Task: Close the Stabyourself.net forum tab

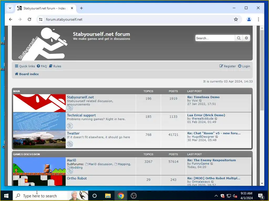Action: pos(72,8)
